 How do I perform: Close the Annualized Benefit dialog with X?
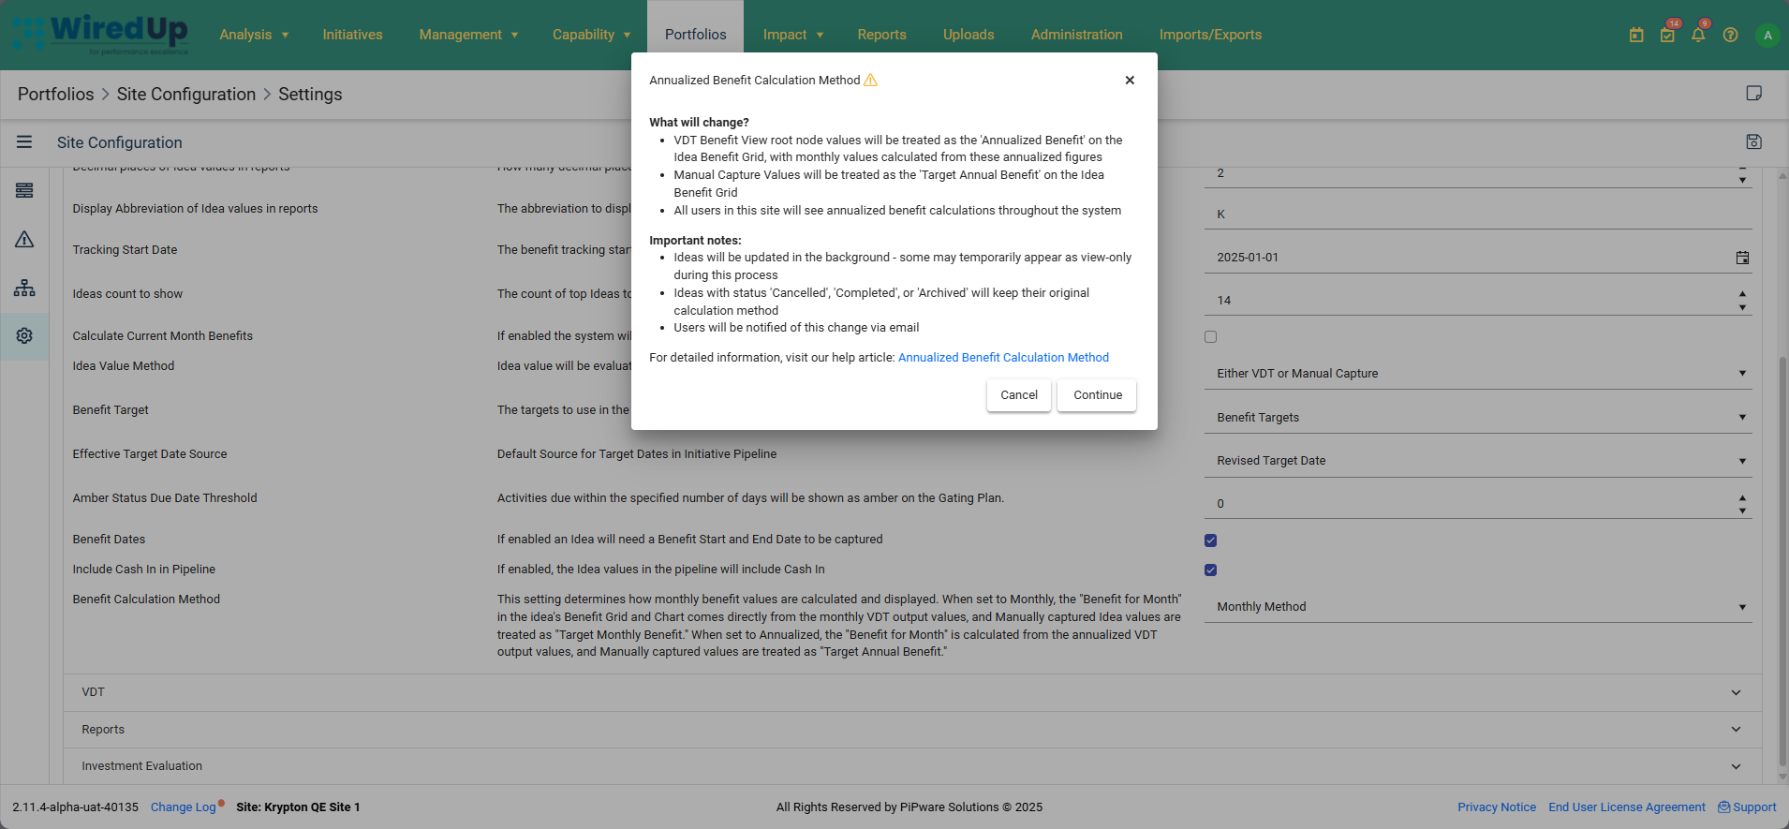(1130, 81)
